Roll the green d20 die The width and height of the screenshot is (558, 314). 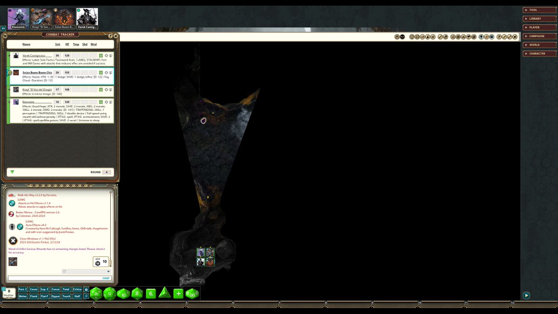click(96, 293)
